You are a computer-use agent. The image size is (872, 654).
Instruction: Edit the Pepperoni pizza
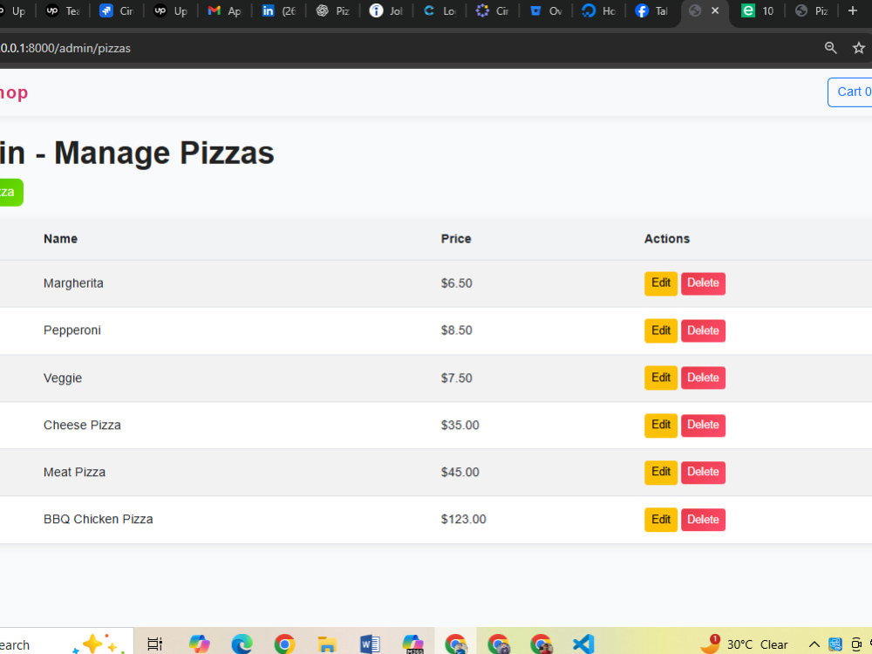tap(661, 330)
